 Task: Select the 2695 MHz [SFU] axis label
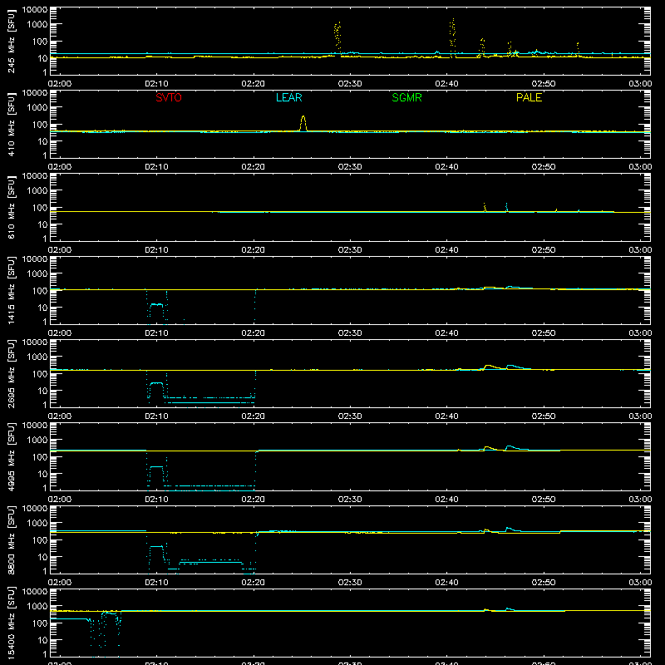11,373
